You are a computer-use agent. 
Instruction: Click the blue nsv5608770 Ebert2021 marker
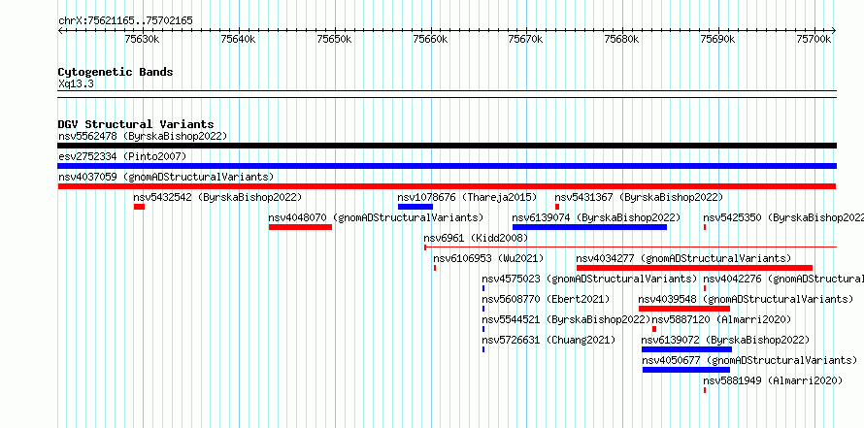click(x=483, y=309)
